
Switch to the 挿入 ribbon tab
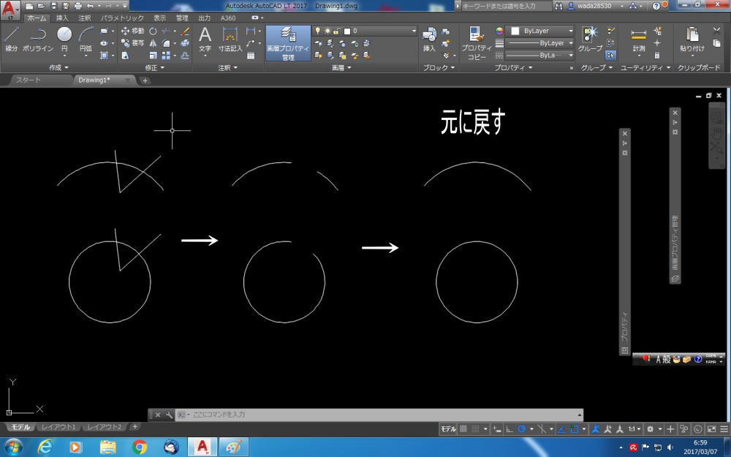coord(62,18)
